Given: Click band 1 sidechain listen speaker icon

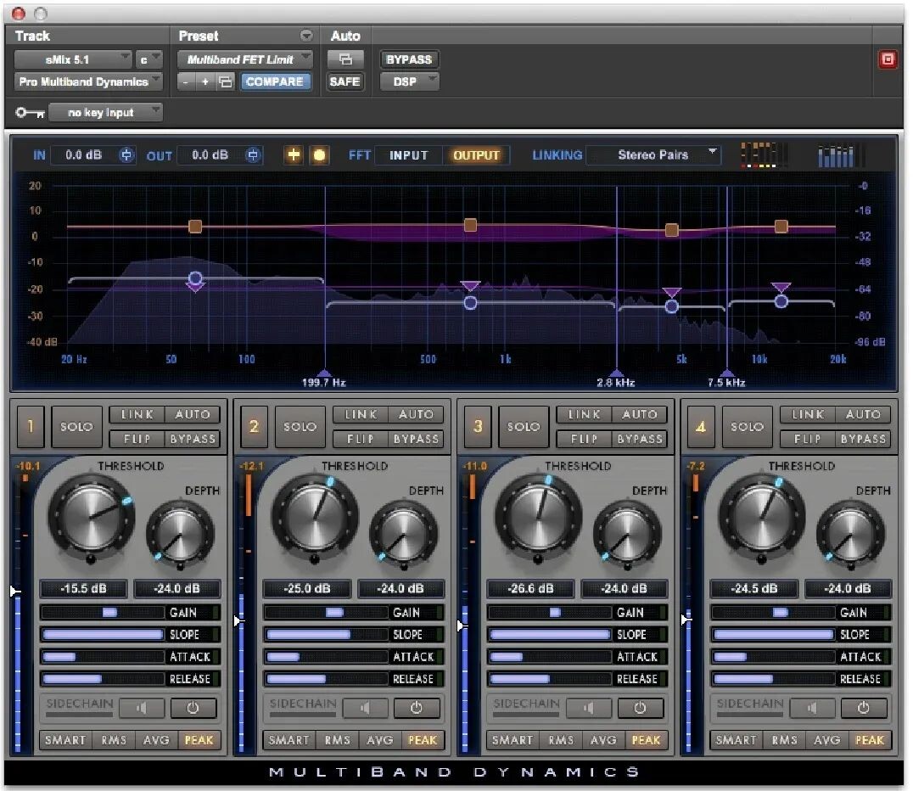Looking at the screenshot, I should click(x=142, y=709).
